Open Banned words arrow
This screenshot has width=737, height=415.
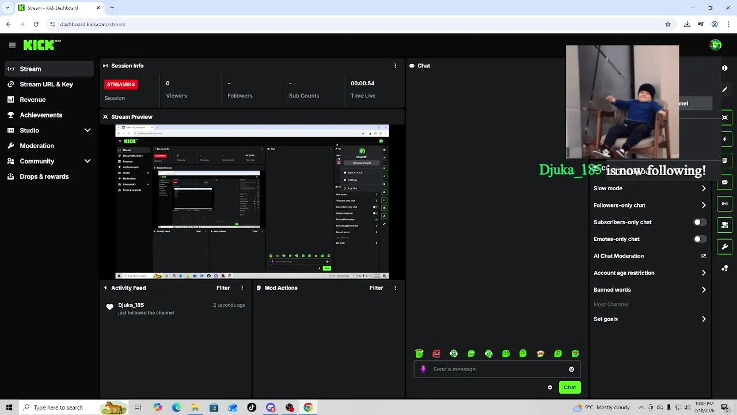pyautogui.click(x=704, y=290)
